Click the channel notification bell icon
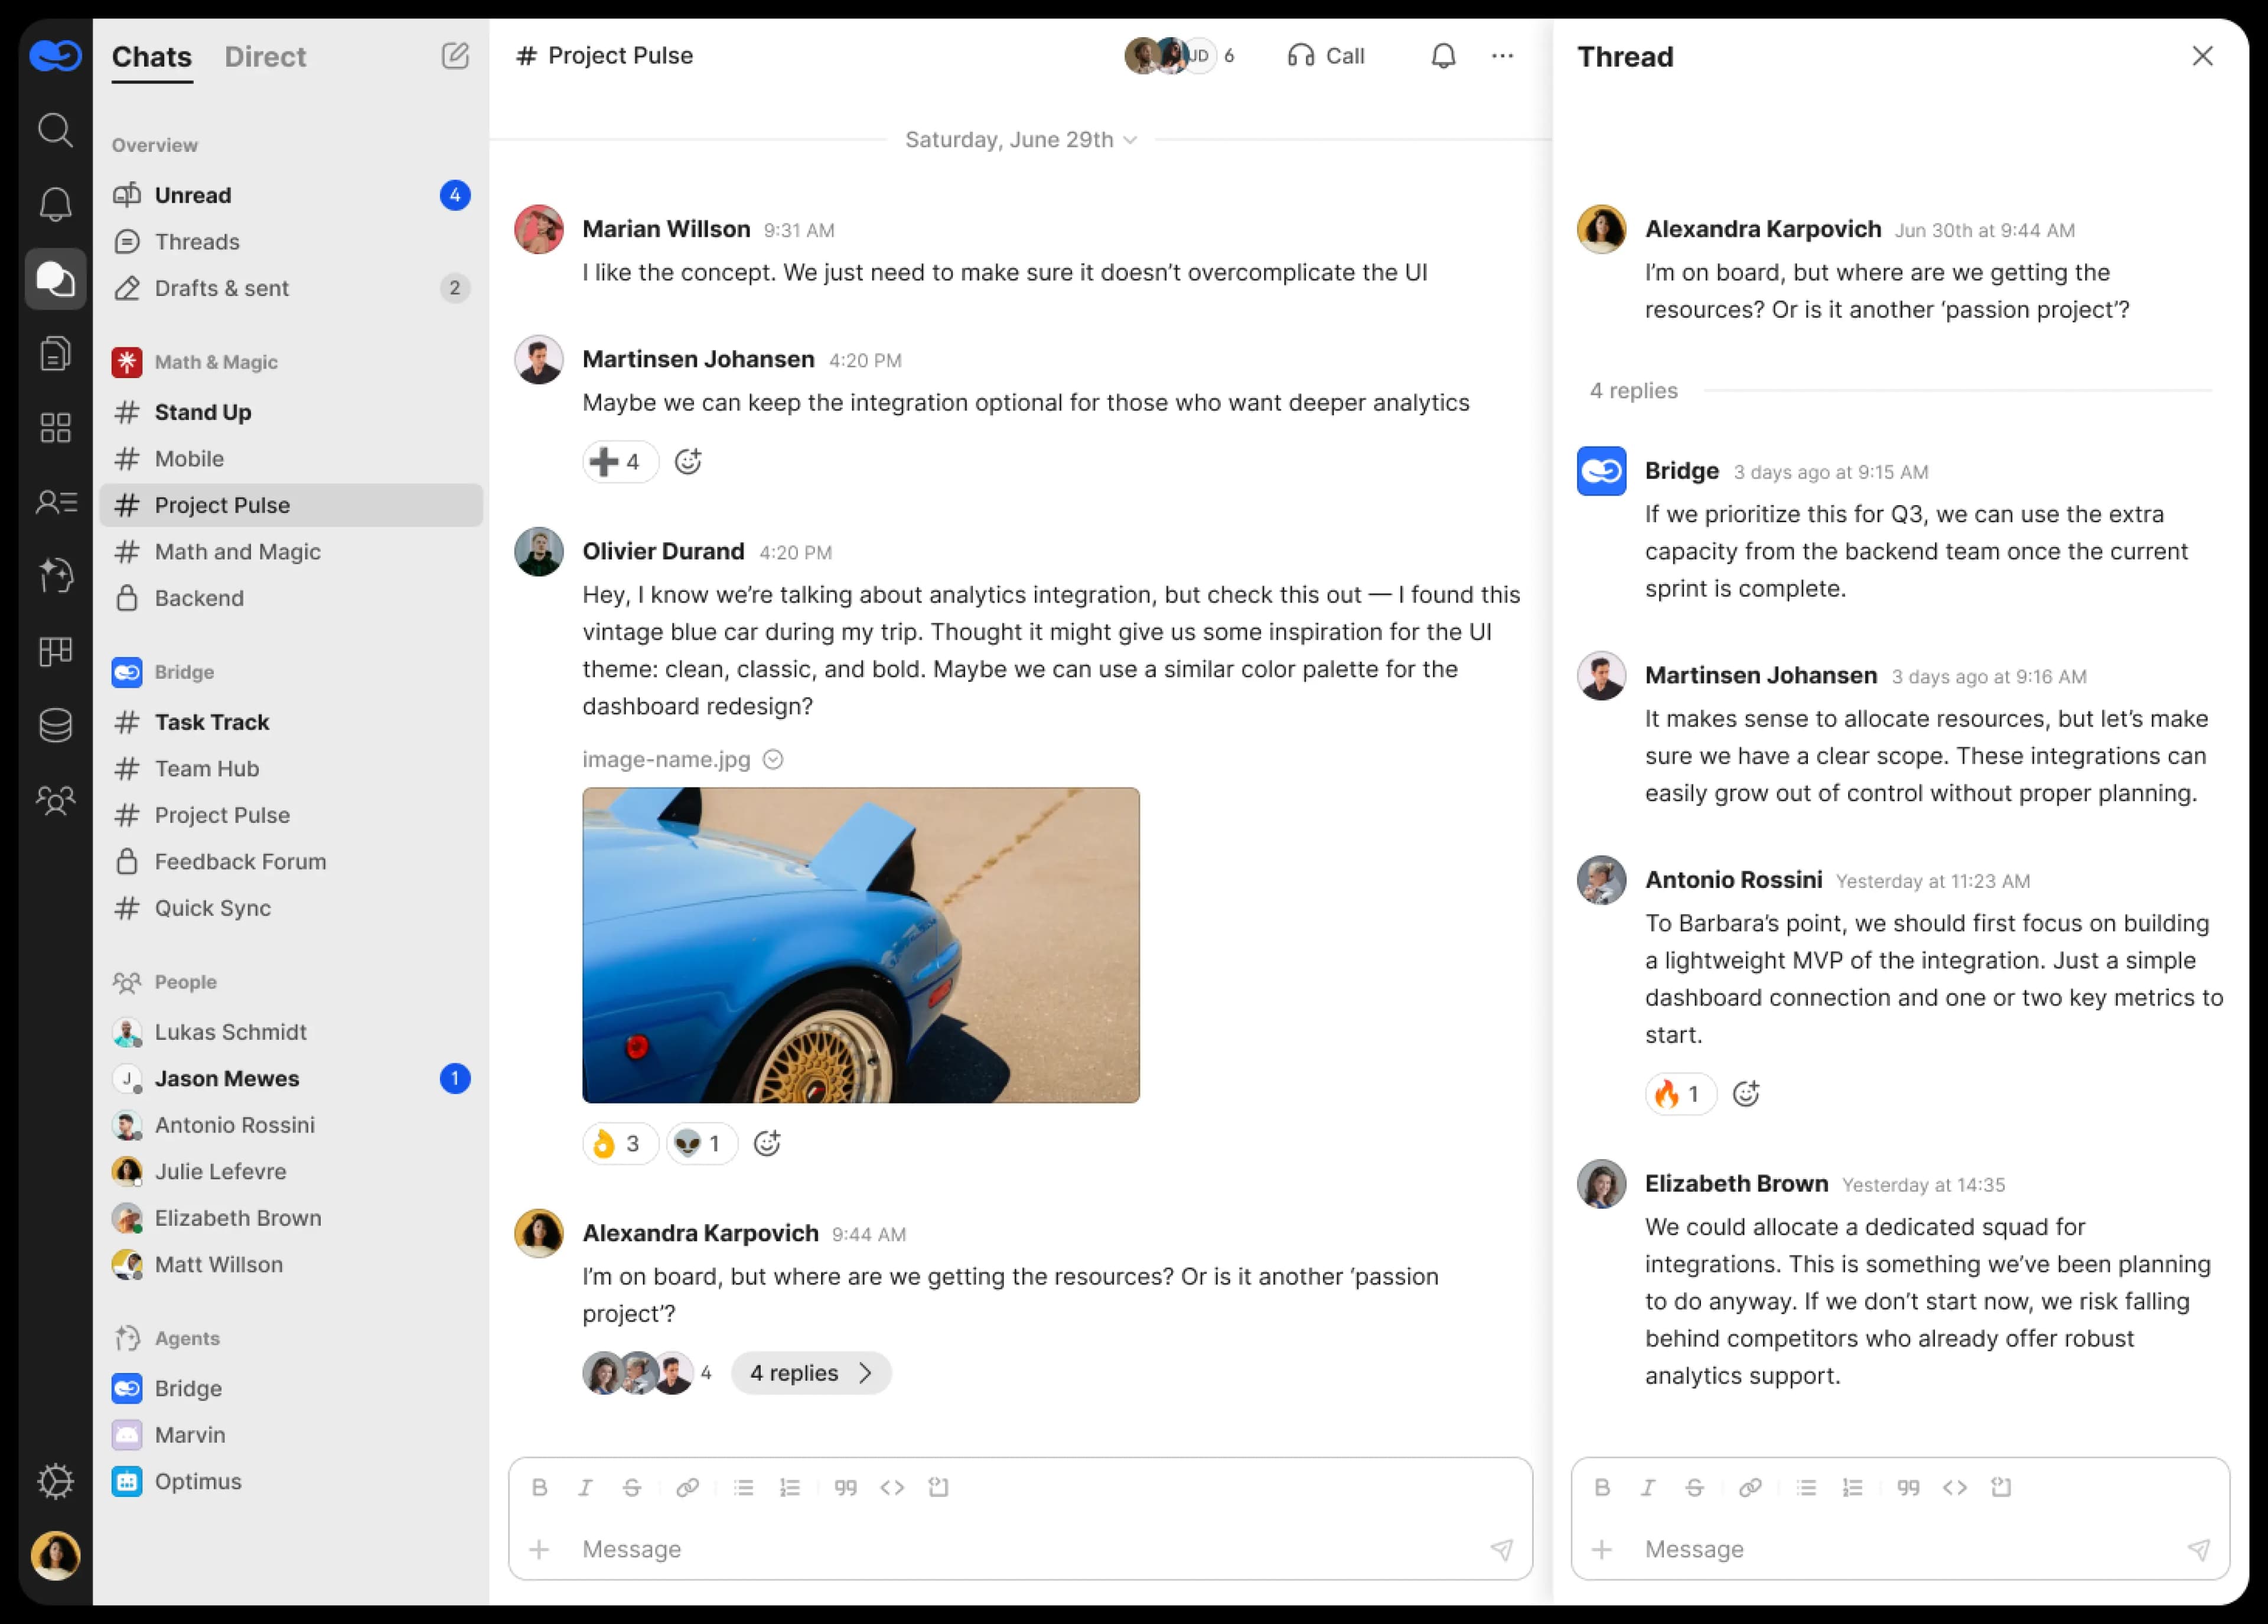 1442,56
